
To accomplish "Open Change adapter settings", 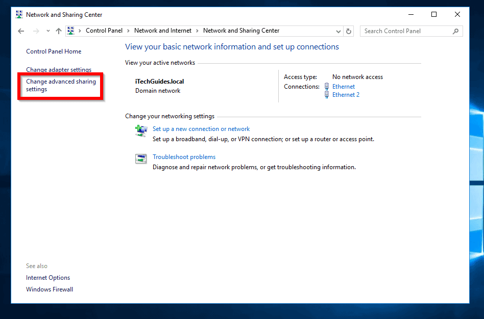I will pyautogui.click(x=59, y=70).
